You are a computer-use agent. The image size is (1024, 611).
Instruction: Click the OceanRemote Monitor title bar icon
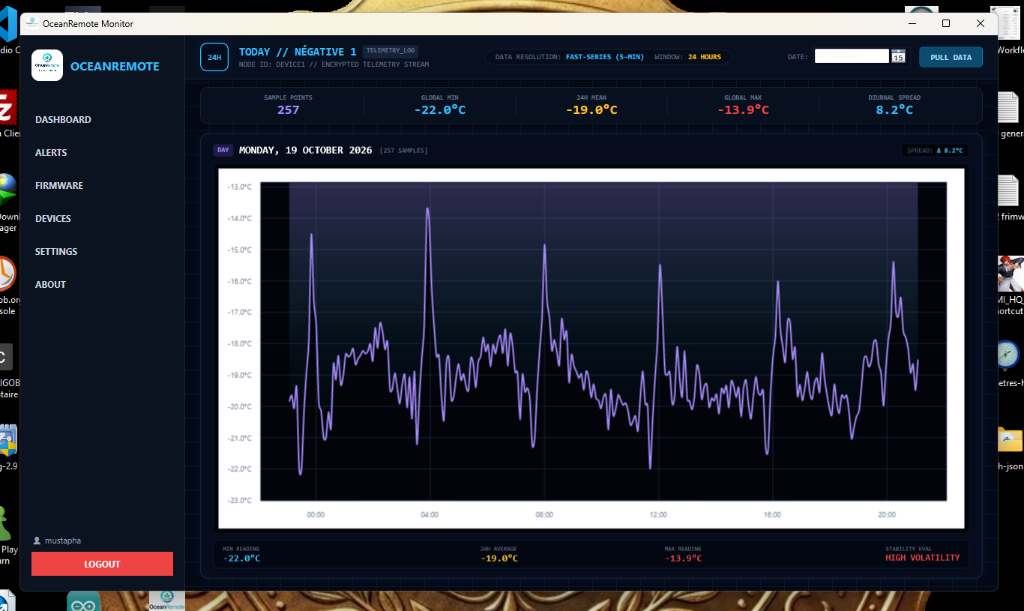[31, 23]
